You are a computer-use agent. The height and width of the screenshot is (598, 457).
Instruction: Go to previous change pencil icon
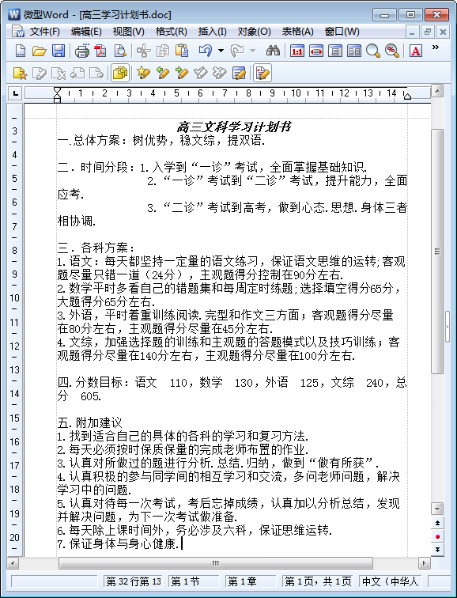click(163, 73)
